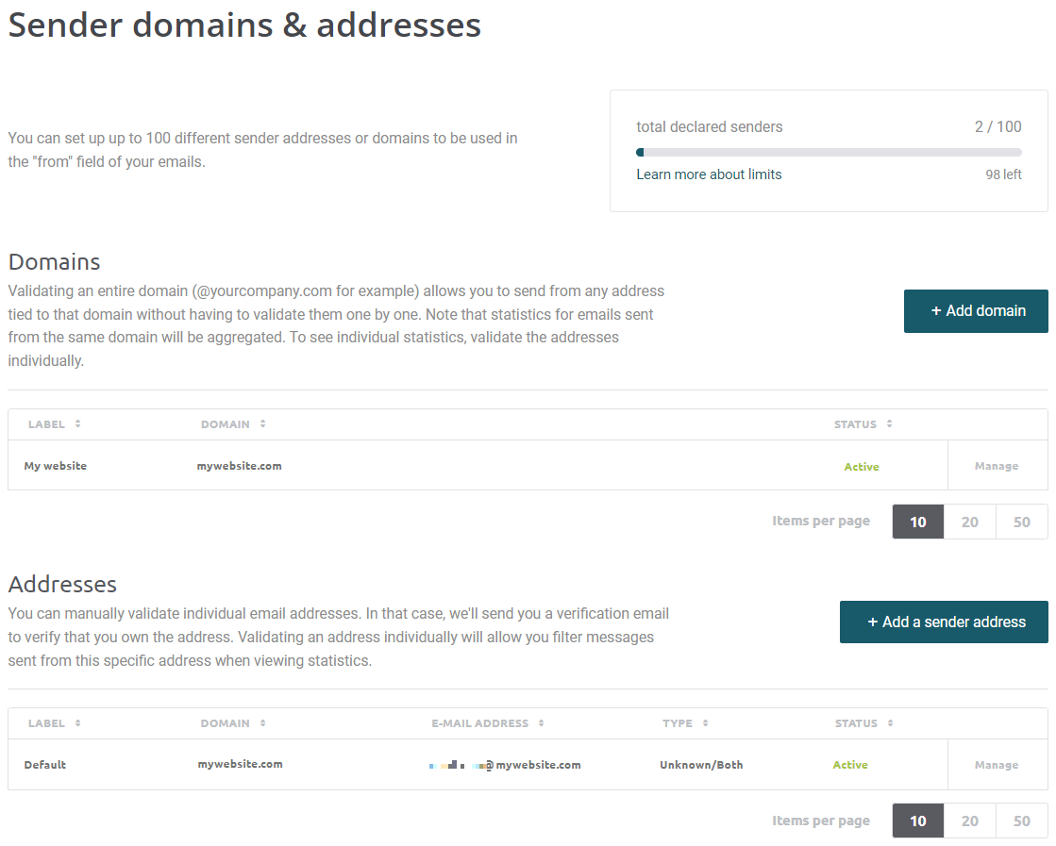Sort the Addresses table by Type

click(685, 722)
